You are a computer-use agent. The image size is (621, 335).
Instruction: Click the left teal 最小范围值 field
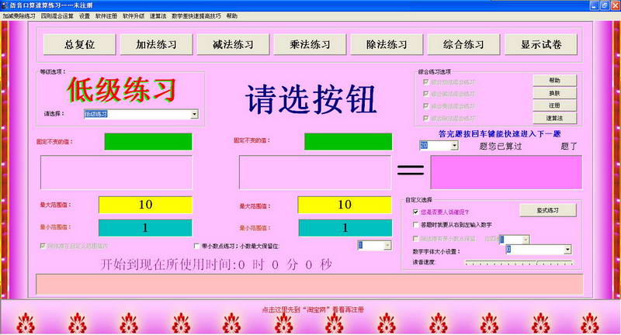[x=145, y=228]
